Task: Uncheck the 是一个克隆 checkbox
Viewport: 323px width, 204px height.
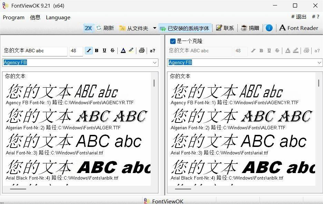Action: (x=173, y=41)
